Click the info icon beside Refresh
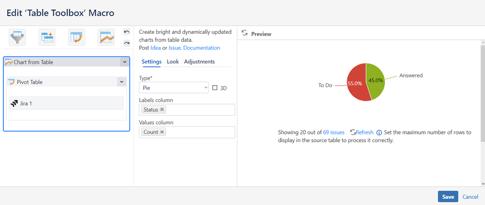 pos(379,132)
